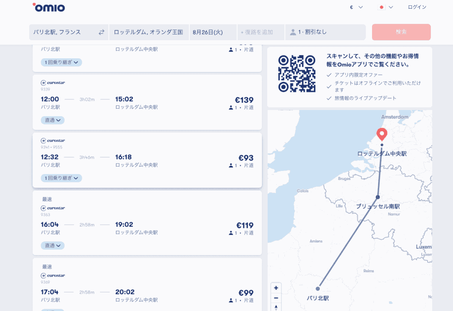The height and width of the screenshot is (311, 453).
Task: Click the 12:32 departure time
Action: tap(50, 157)
